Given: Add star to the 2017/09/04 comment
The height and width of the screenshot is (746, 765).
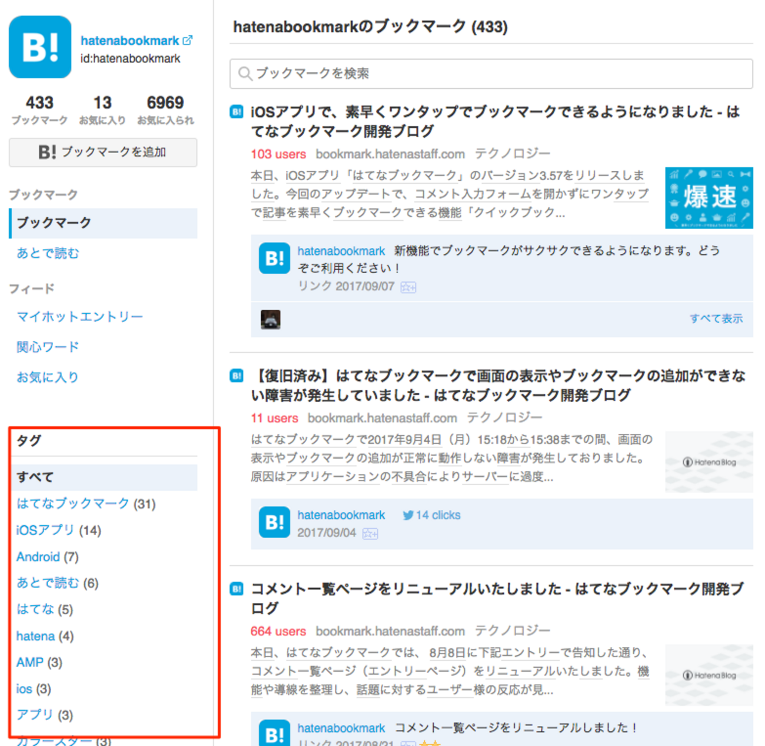Looking at the screenshot, I should [370, 533].
